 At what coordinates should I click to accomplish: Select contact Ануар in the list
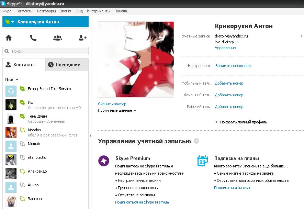pyautogui.click(x=46, y=187)
